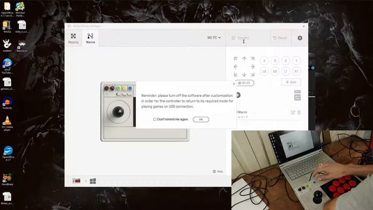Choose the X button circle
373x210 pixels.
coord(286,61)
